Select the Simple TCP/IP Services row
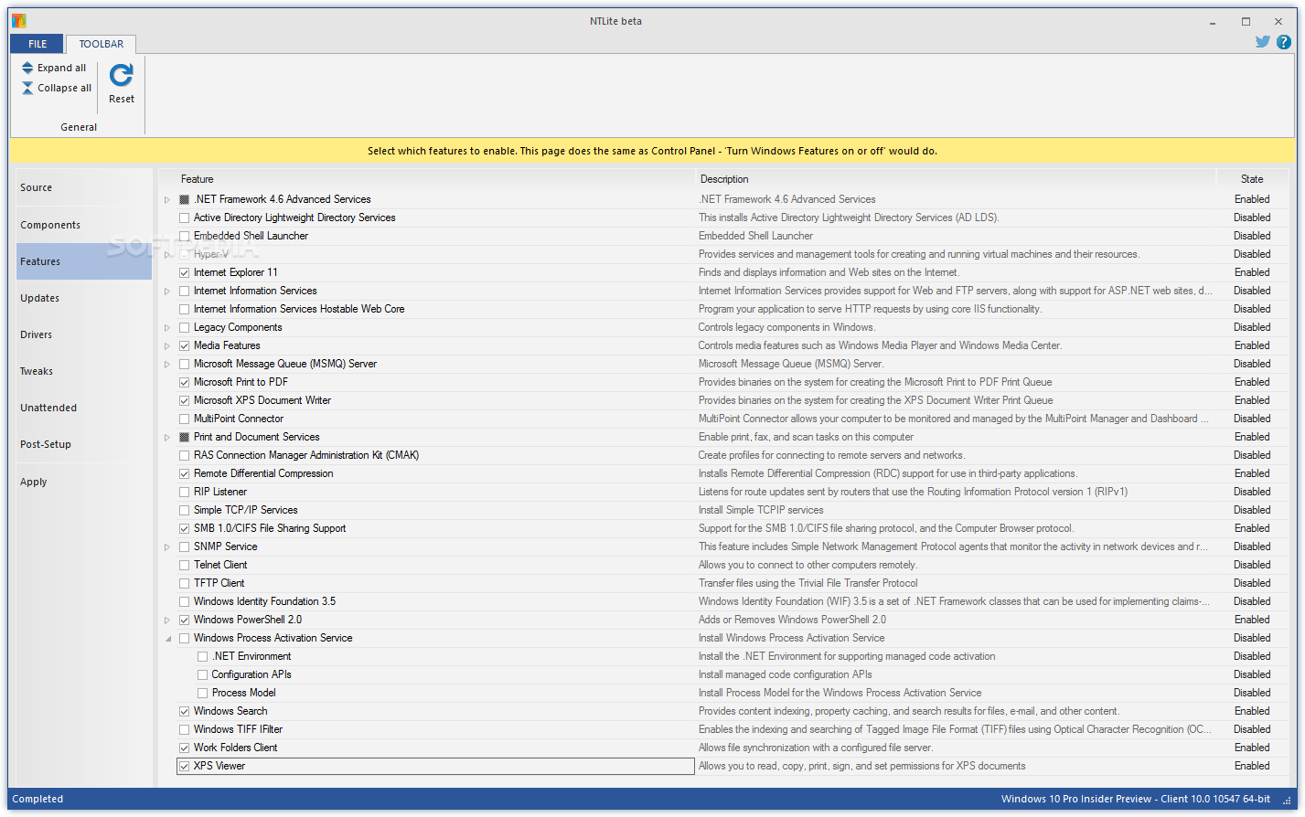Image resolution: width=1305 pixels, height=817 pixels. (x=723, y=510)
